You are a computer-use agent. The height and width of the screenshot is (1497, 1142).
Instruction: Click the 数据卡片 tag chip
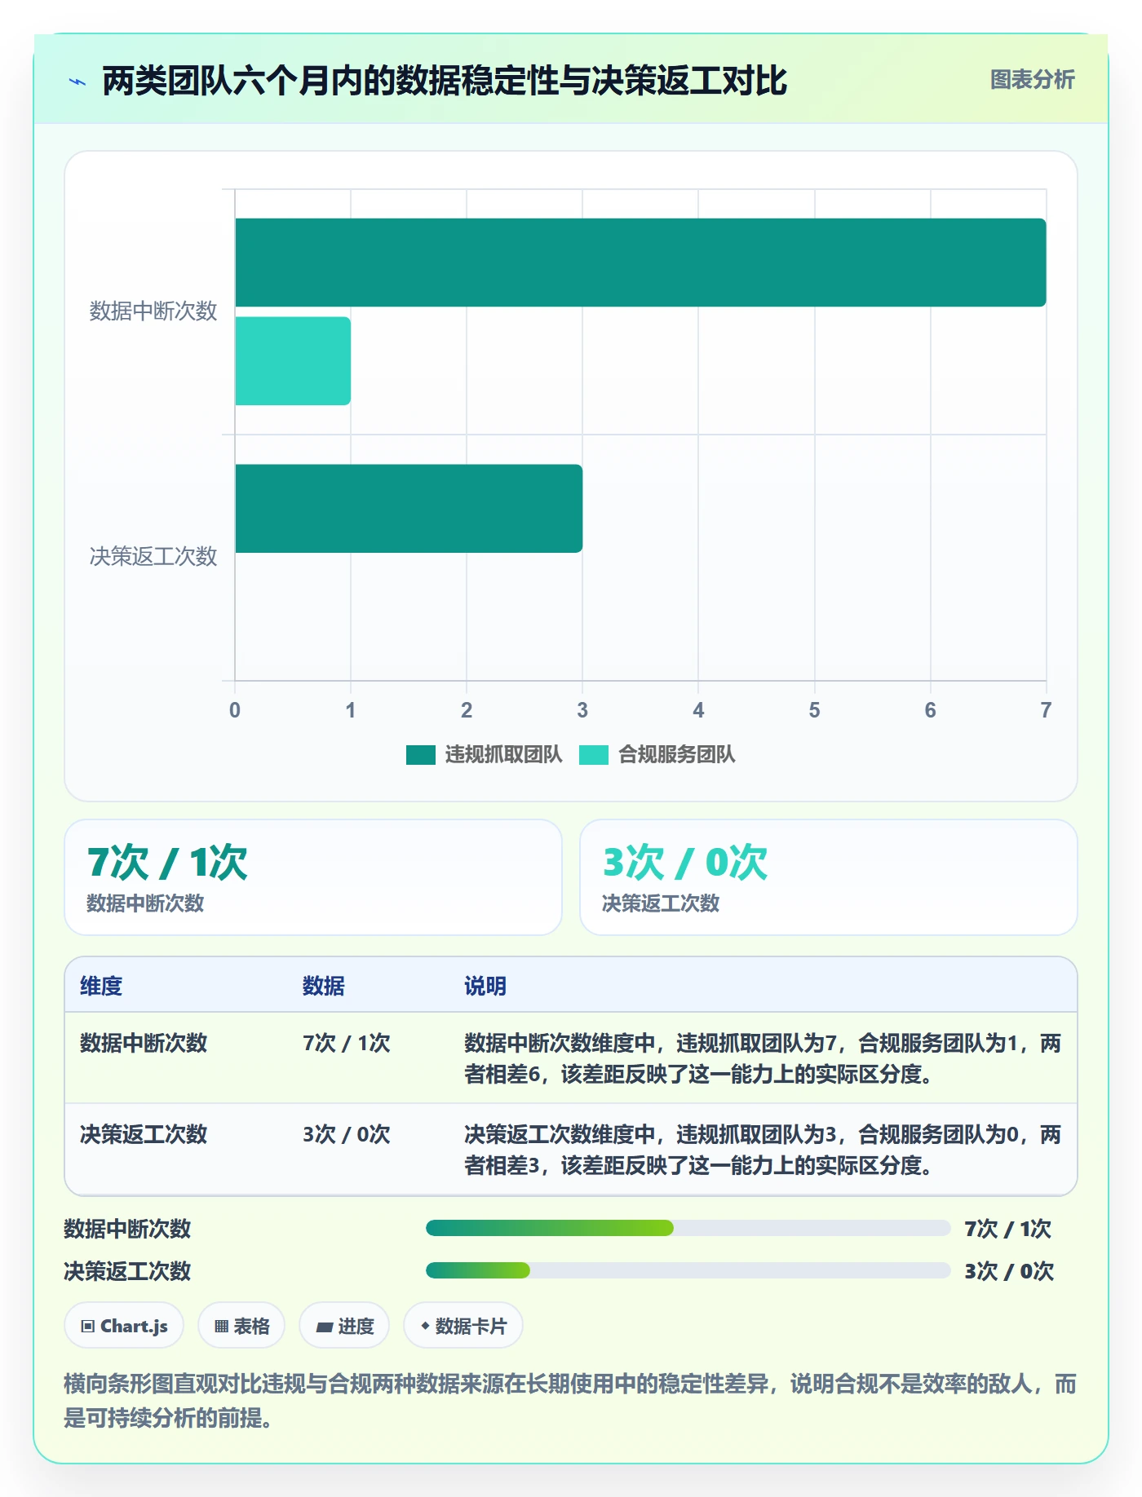tap(463, 1326)
